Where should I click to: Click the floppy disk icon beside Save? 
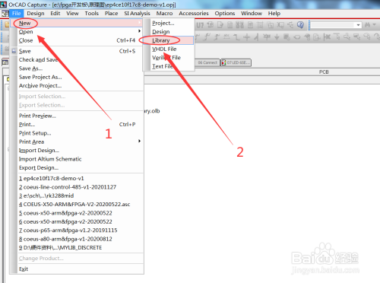(x=14, y=51)
